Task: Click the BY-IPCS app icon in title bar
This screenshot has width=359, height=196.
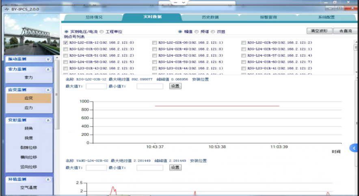Action: [x=6, y=9]
